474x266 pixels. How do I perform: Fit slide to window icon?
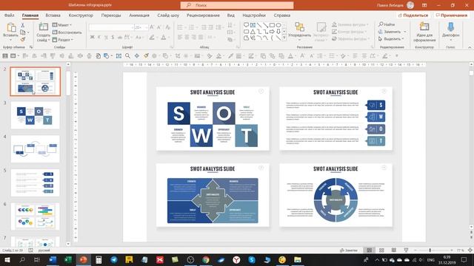click(x=470, y=250)
